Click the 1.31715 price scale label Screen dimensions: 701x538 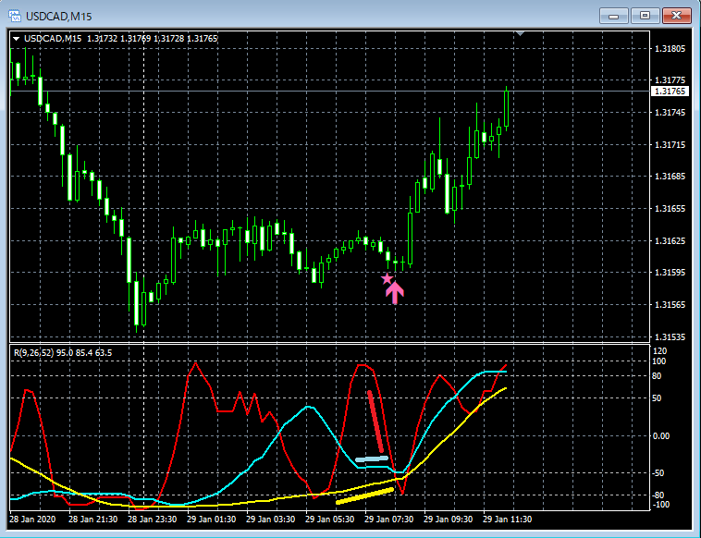point(670,145)
